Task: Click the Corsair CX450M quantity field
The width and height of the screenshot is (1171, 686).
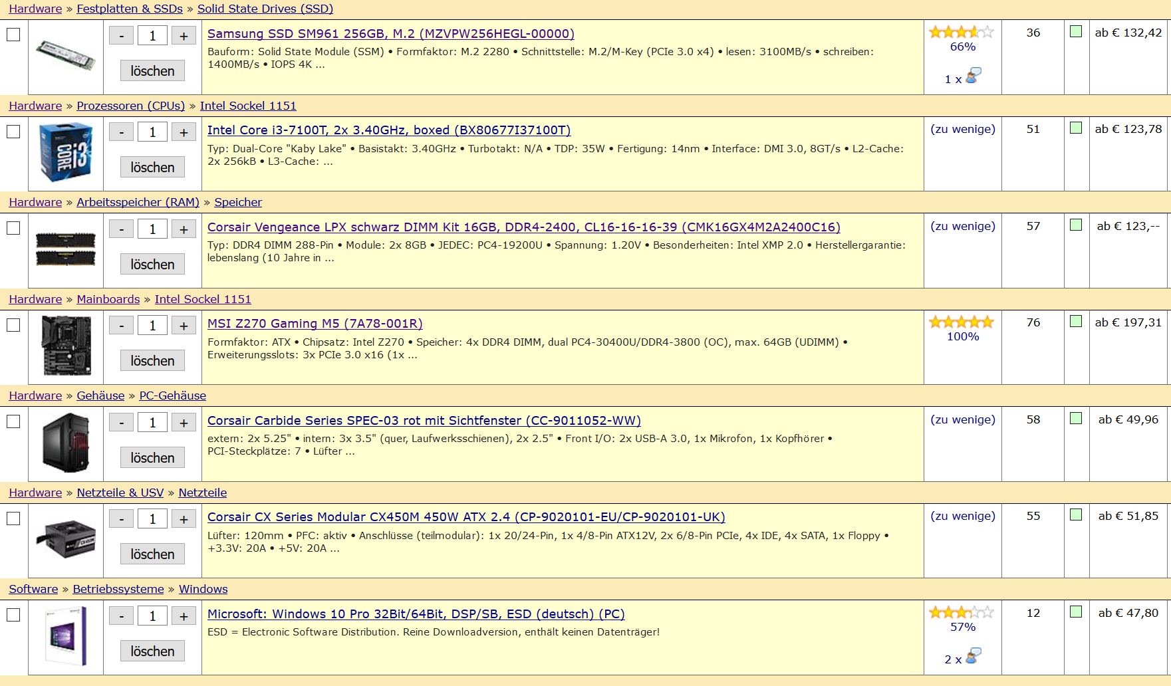Action: pyautogui.click(x=152, y=519)
